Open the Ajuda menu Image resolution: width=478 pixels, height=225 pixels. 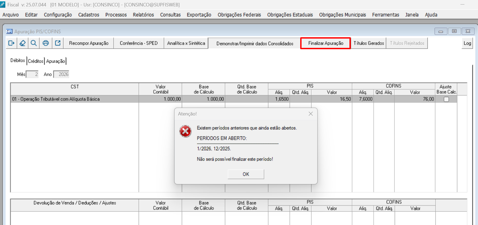[431, 15]
